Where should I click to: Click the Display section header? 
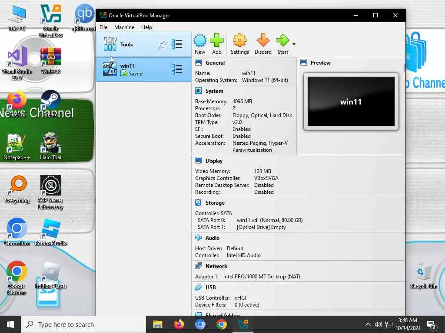(x=214, y=161)
